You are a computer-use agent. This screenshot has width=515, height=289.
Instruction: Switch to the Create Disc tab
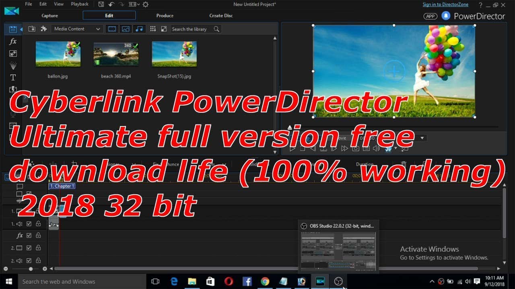(221, 16)
